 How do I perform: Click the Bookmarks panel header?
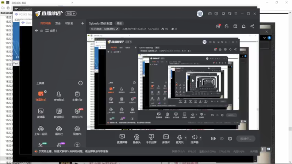pyautogui.click(x=7, y=13)
